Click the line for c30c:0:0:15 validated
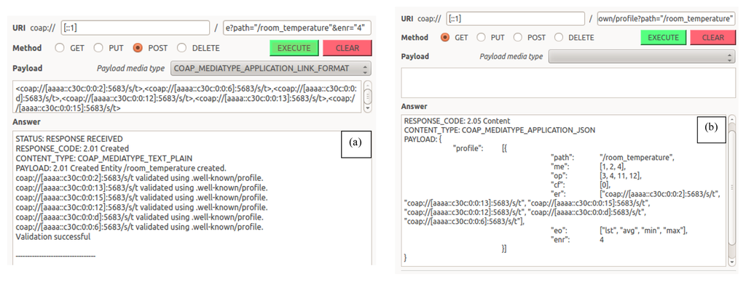This screenshot has height=282, width=746. [141, 198]
